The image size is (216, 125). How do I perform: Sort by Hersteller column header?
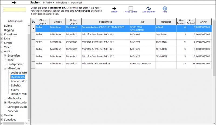[166, 22]
